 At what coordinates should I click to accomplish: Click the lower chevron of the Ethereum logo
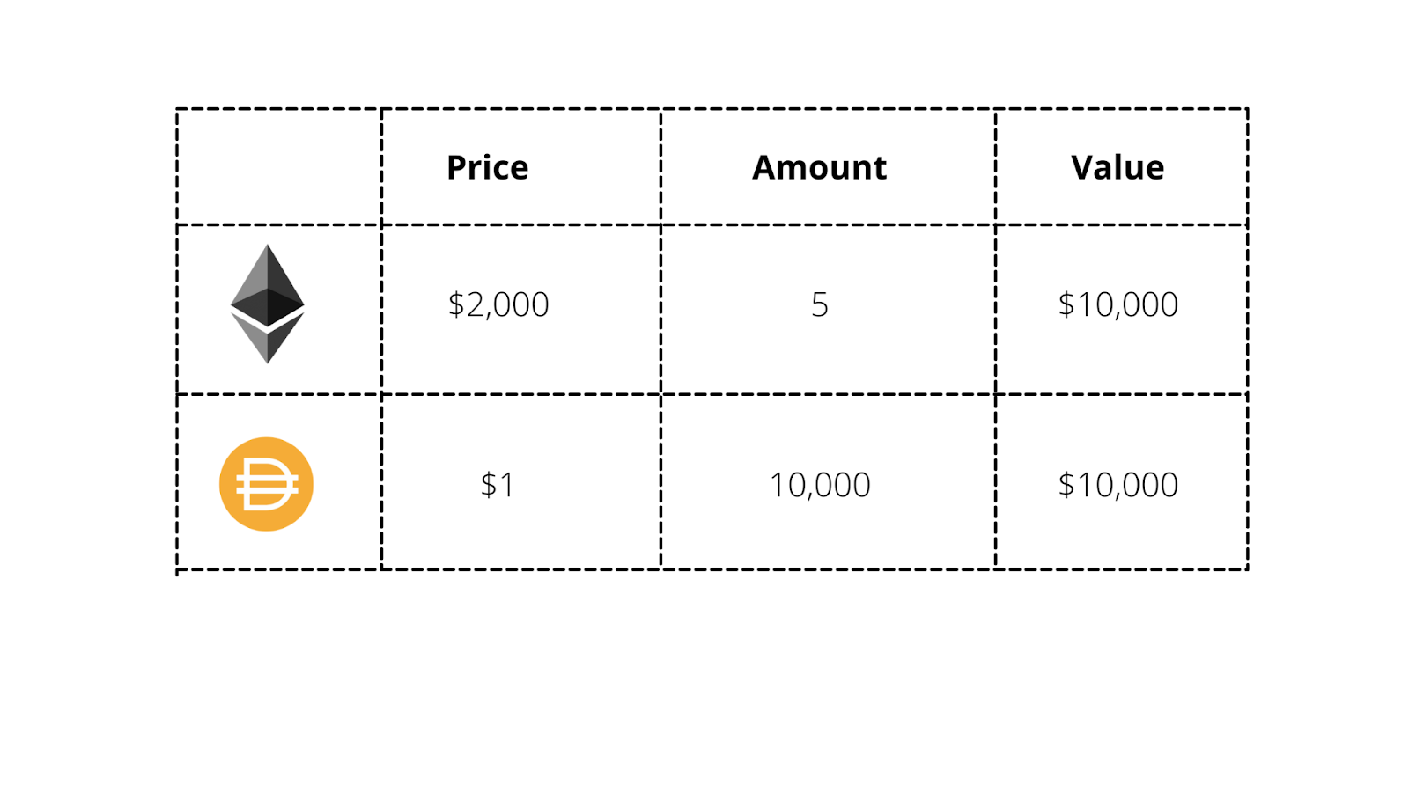(x=267, y=339)
